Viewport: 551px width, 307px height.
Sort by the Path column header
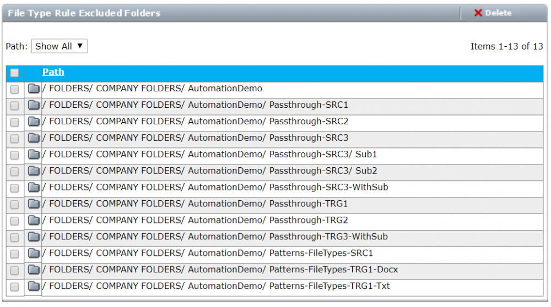coord(53,72)
